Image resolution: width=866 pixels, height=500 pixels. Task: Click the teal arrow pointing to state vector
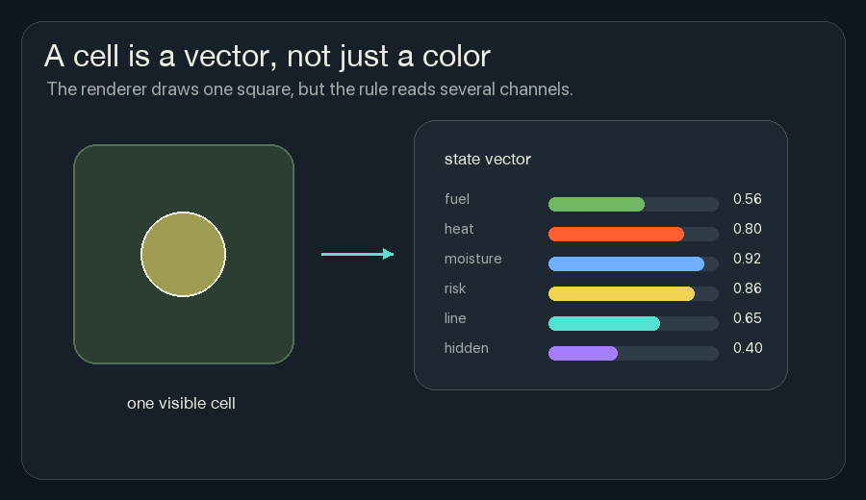point(357,254)
